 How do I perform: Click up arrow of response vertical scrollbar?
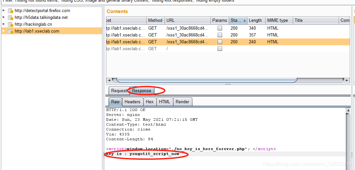click(348, 110)
